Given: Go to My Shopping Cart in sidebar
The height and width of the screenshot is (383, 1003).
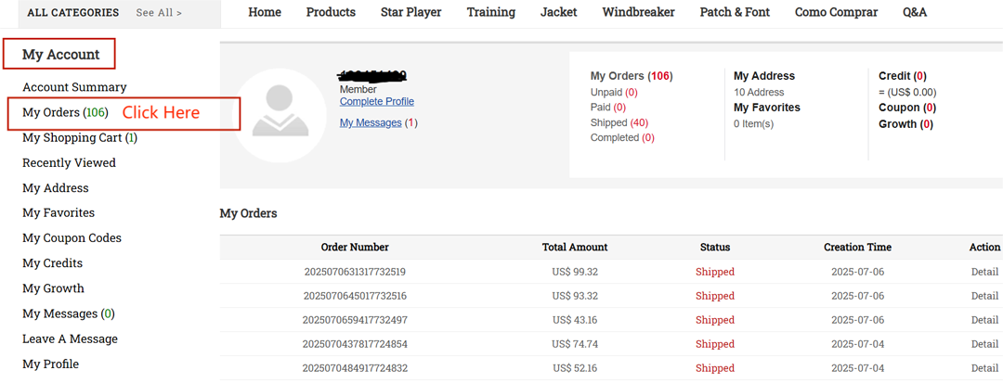Looking at the screenshot, I should click(79, 137).
